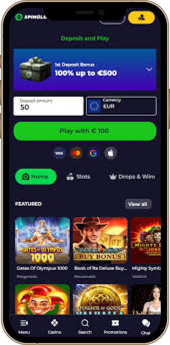This screenshot has width=170, height=345.
Task: Choose the Mastercard payment icon
Action: click(x=76, y=153)
